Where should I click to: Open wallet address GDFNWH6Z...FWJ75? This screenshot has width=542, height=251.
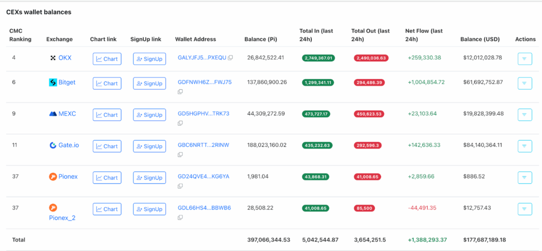click(205, 82)
